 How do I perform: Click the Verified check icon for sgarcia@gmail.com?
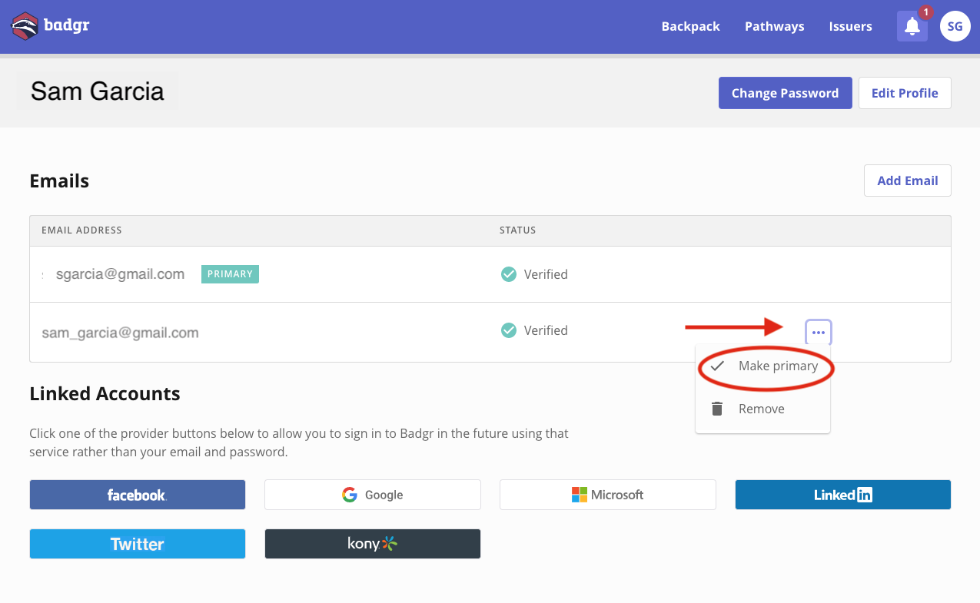[x=508, y=274]
